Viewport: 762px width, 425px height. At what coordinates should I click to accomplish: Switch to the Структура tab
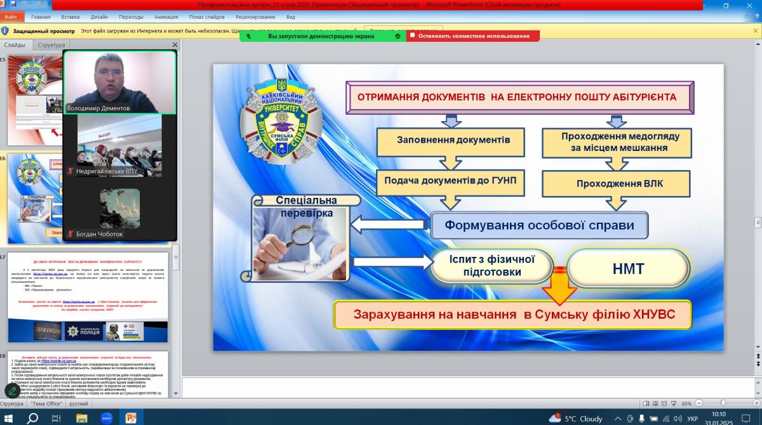pos(51,45)
